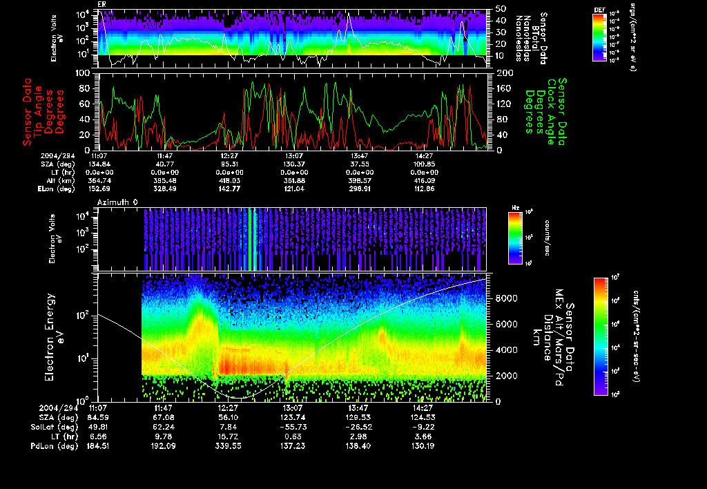This screenshot has width=707, height=489.
Task: Select SolLat value -9.22
Action: 423,428
